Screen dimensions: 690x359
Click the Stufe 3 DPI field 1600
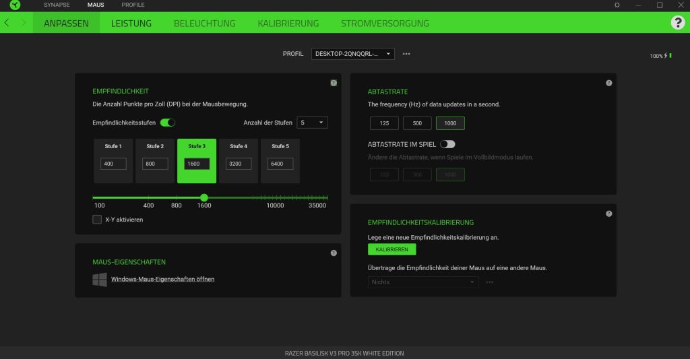point(197,164)
